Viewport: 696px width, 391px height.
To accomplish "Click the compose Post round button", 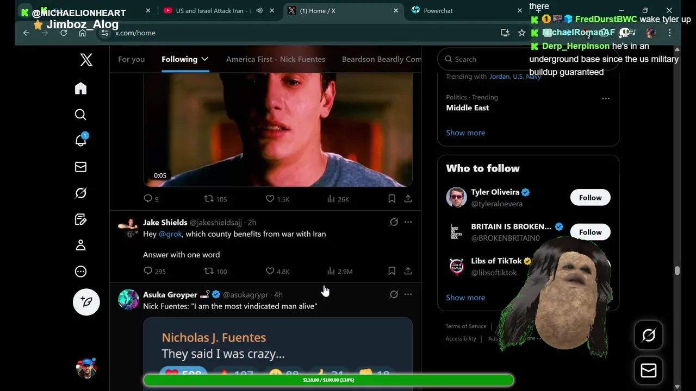I will 86,302.
